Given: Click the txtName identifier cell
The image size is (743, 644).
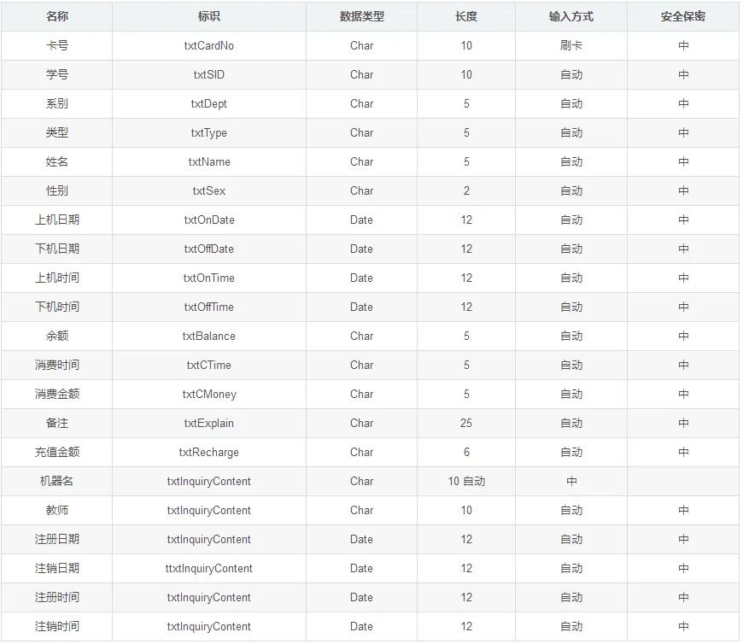Looking at the screenshot, I should pos(209,161).
